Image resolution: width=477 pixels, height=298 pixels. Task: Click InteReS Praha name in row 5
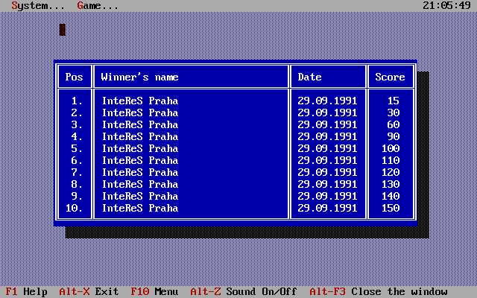click(140, 148)
